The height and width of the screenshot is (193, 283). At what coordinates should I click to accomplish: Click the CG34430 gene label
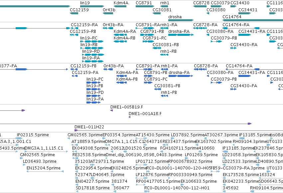(240, 3)
